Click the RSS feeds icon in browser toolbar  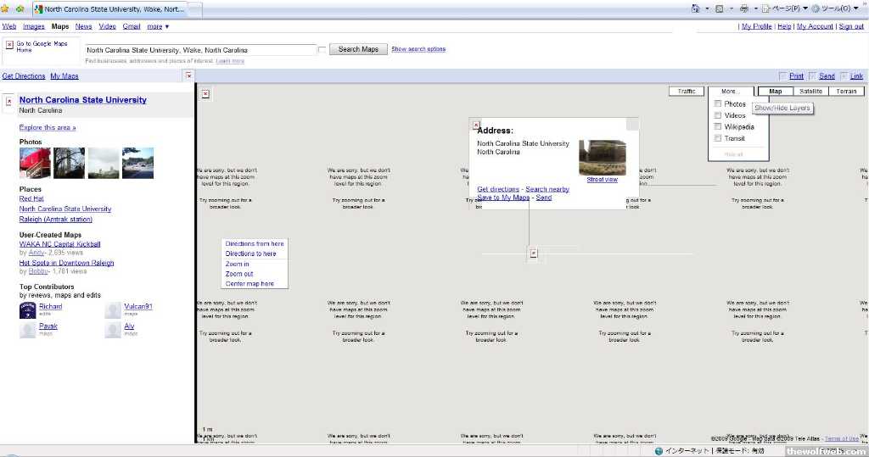tap(719, 8)
